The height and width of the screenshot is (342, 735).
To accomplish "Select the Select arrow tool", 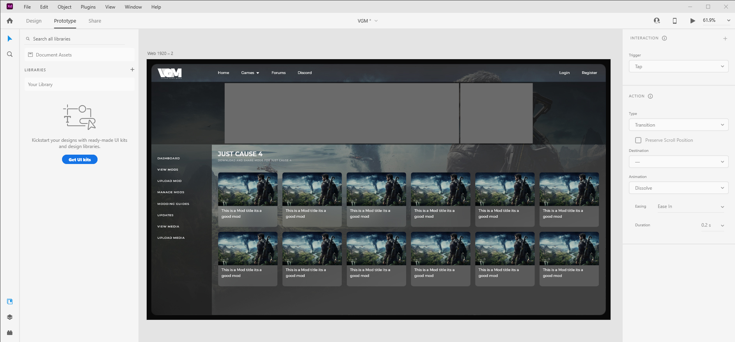I will tap(10, 39).
